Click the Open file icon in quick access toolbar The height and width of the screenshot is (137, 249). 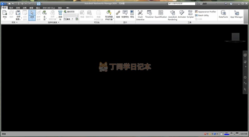(13, 4)
